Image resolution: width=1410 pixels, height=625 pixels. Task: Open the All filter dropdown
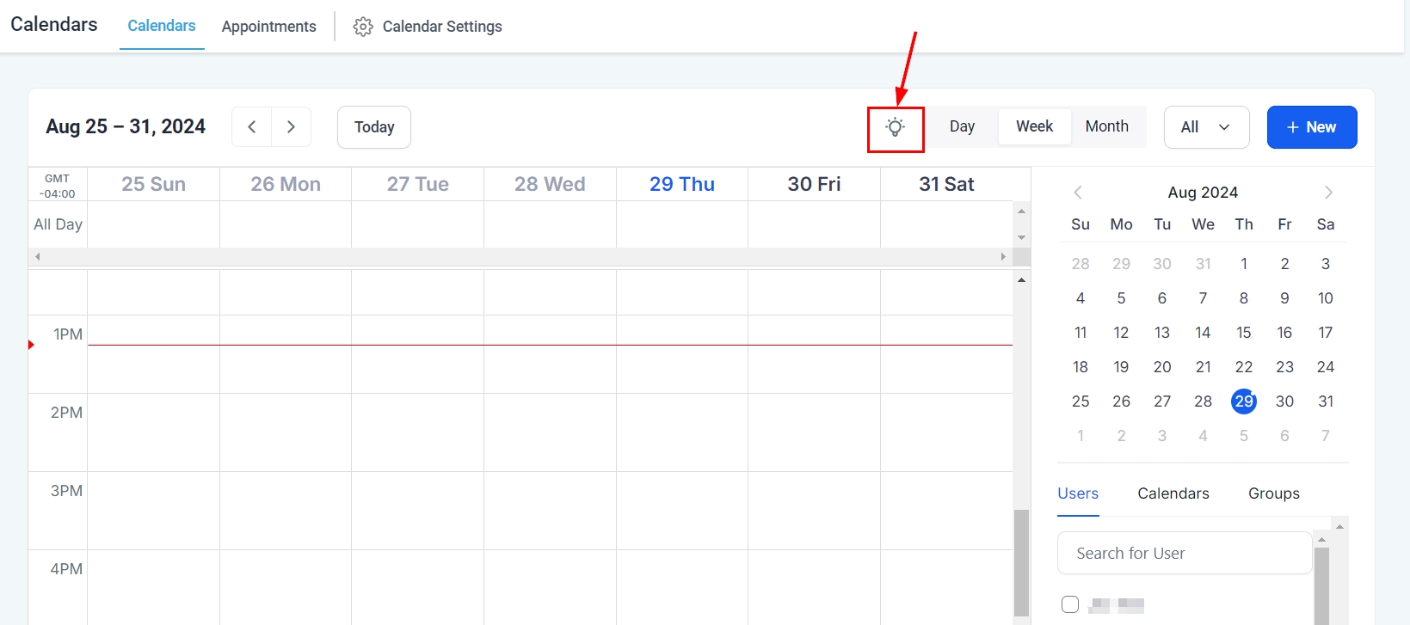1206,127
